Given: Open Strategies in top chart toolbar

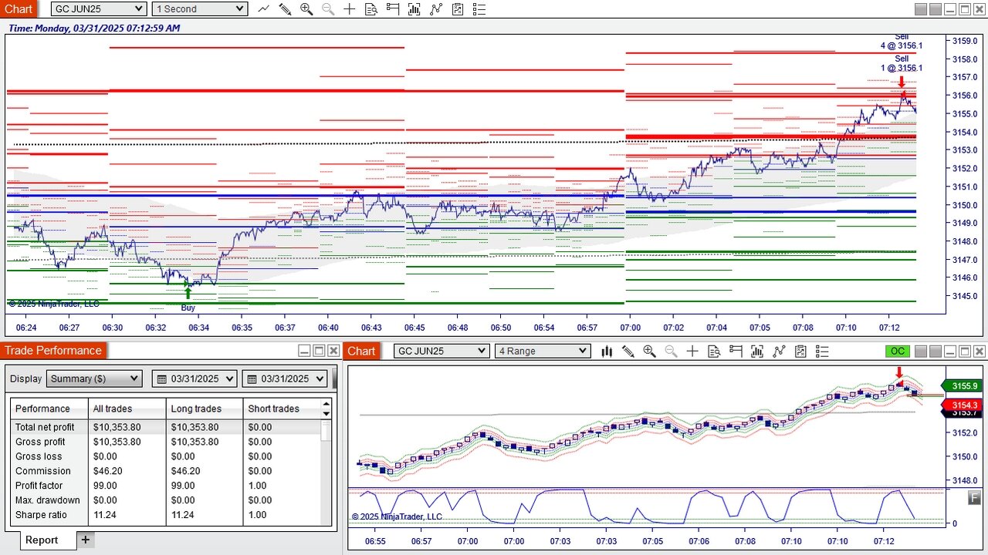Looking at the screenshot, I should pos(458,9).
